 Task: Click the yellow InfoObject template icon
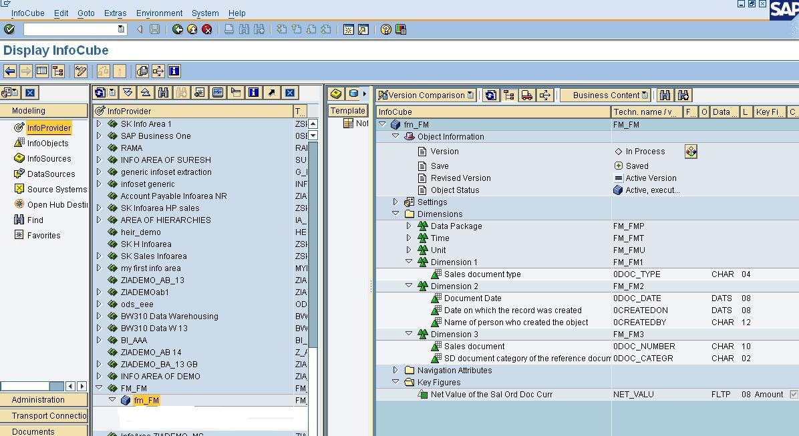click(x=336, y=93)
